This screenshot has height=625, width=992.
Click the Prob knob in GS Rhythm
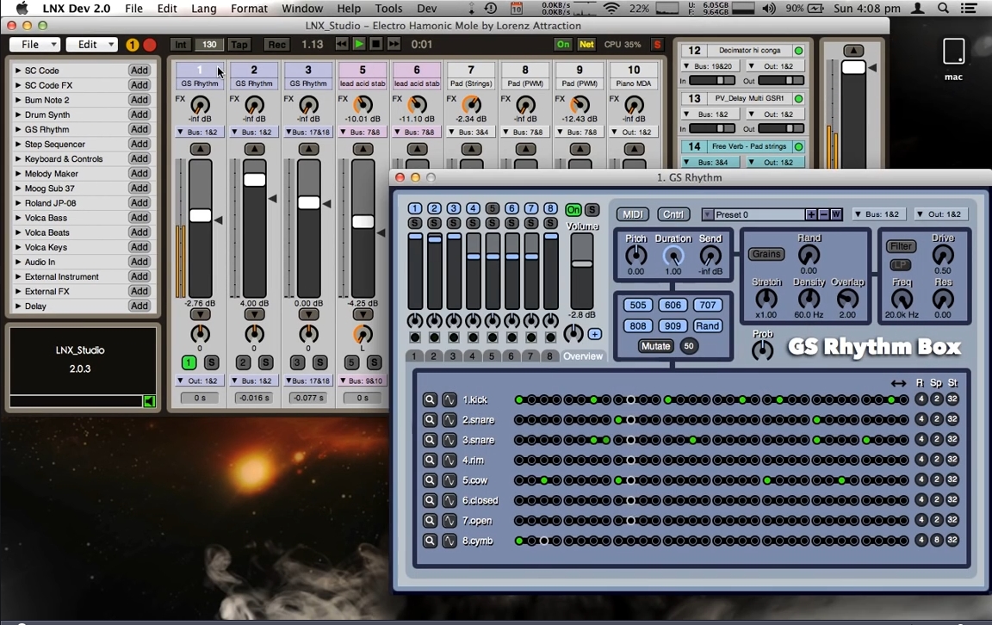762,350
